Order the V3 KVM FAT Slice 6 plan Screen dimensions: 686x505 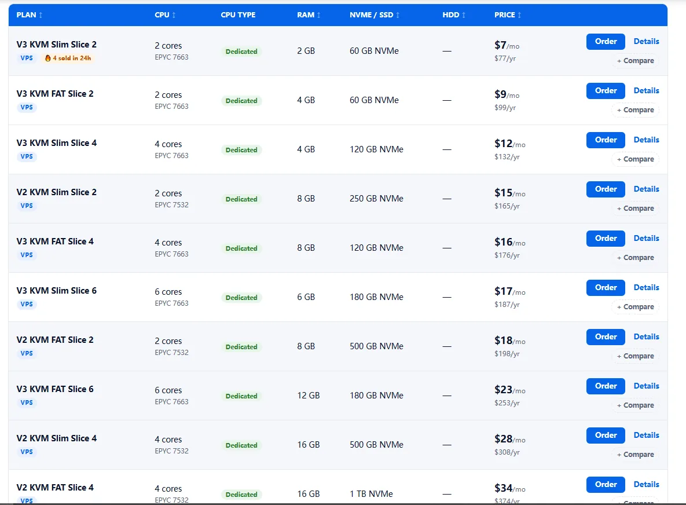[606, 386]
